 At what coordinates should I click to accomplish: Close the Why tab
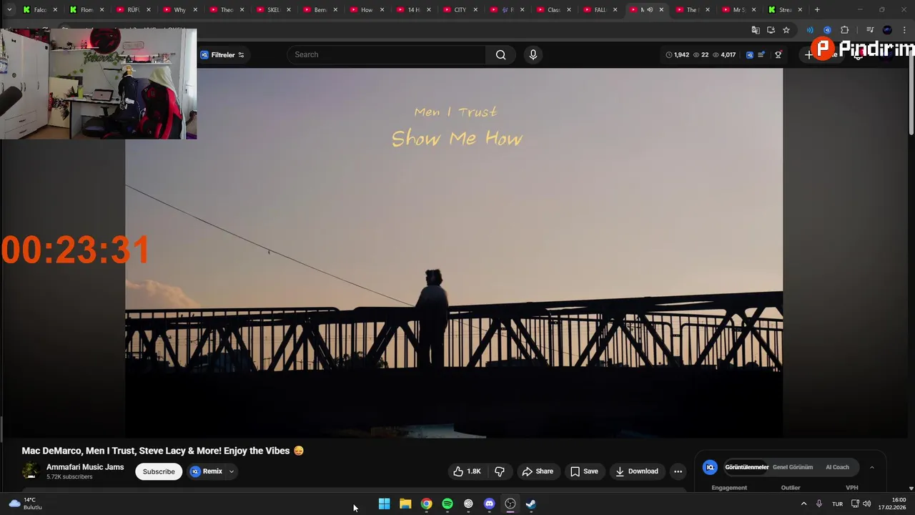(195, 10)
